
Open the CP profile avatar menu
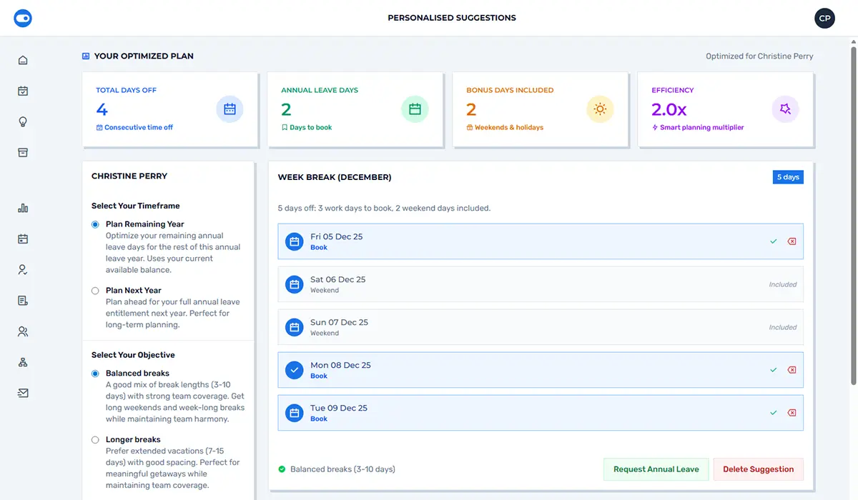tap(824, 18)
